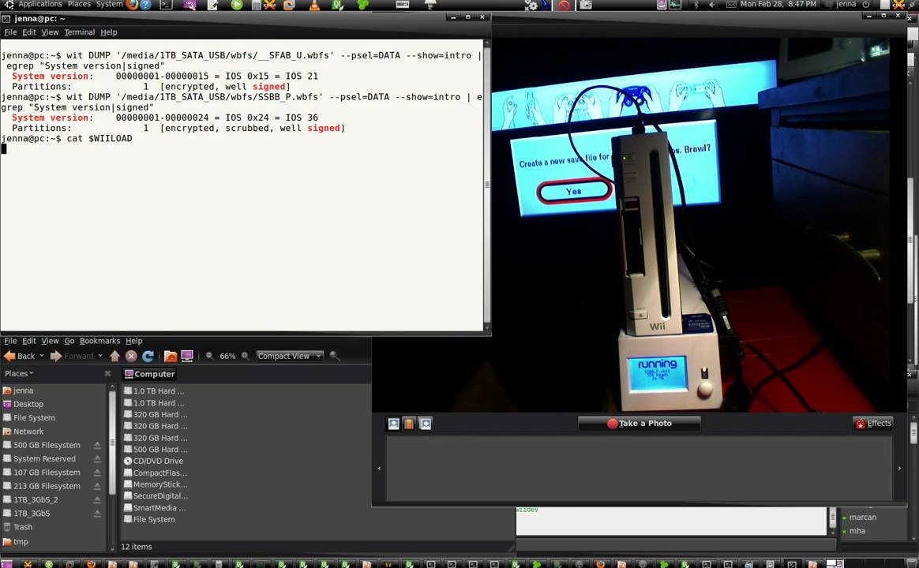This screenshot has height=568, width=919.
Task: Close the Places side pane
Action: coord(108,374)
